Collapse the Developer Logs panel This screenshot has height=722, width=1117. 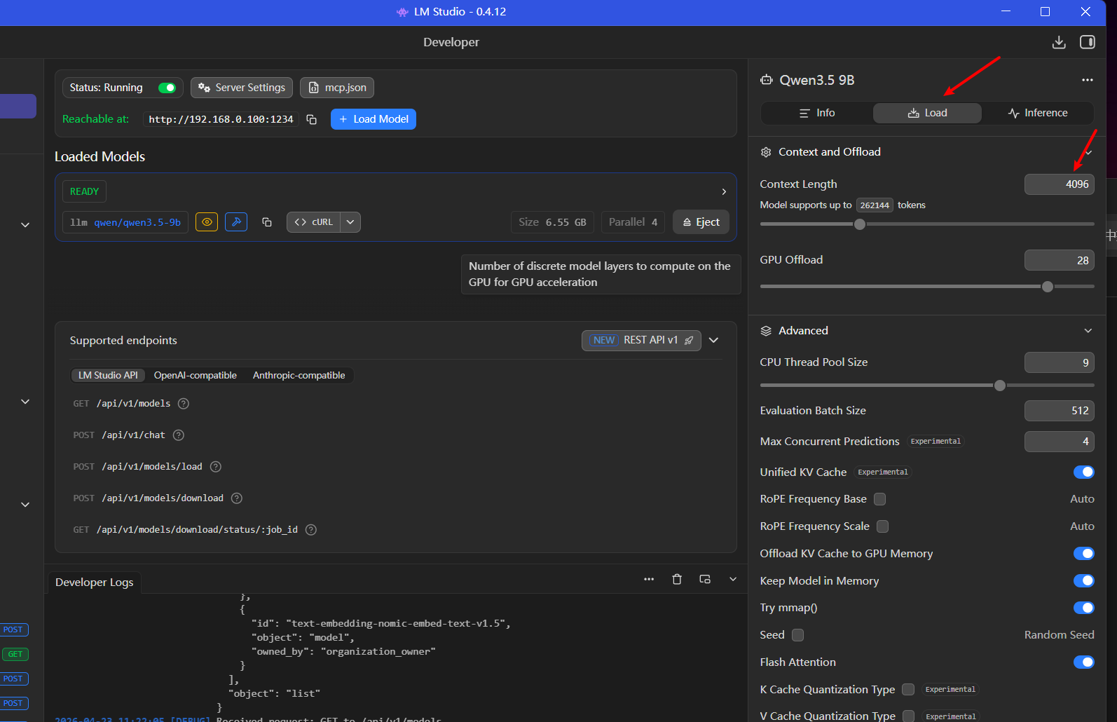pyautogui.click(x=733, y=579)
